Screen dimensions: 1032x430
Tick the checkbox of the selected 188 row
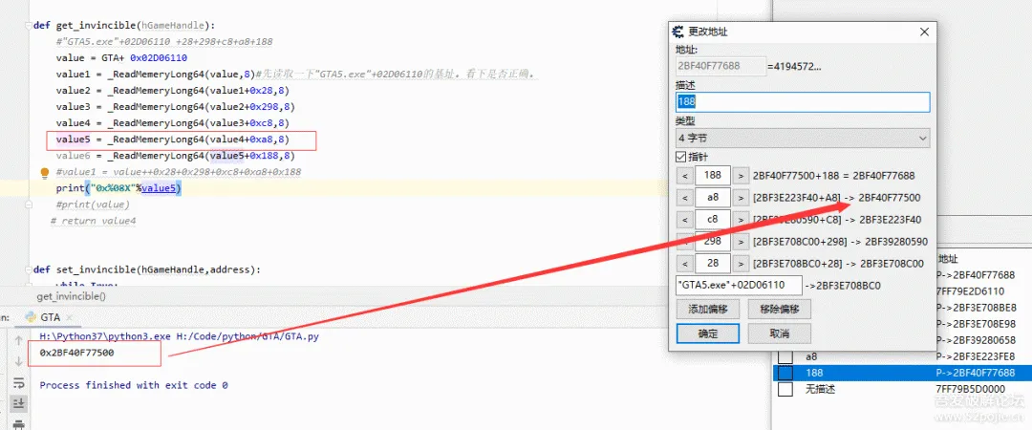click(x=785, y=373)
